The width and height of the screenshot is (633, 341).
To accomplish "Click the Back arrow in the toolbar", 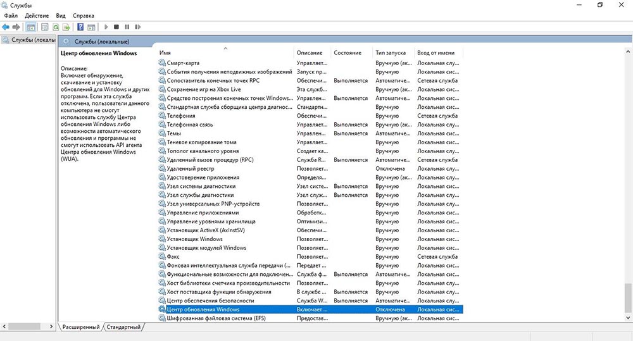I will 6,27.
